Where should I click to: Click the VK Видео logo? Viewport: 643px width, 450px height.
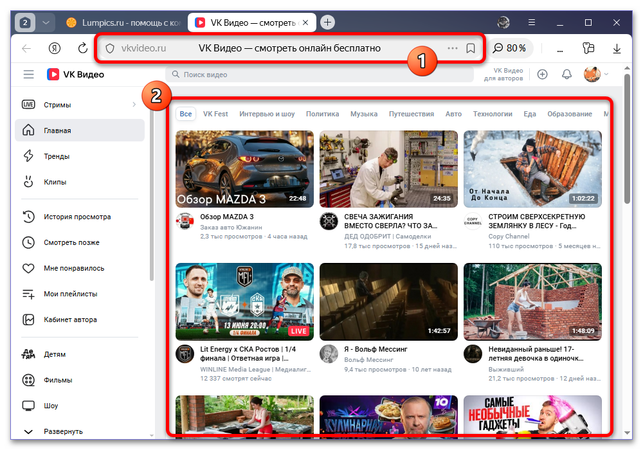[75, 74]
